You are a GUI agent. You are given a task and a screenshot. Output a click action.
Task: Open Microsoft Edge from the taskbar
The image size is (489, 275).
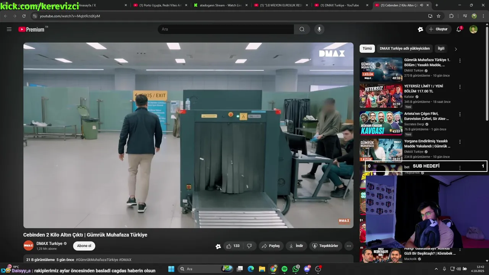point(251,269)
